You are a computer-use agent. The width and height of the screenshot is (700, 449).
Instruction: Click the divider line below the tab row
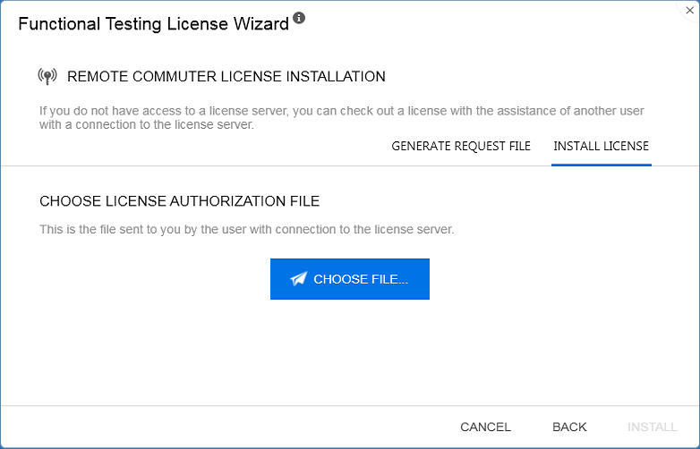click(269, 165)
